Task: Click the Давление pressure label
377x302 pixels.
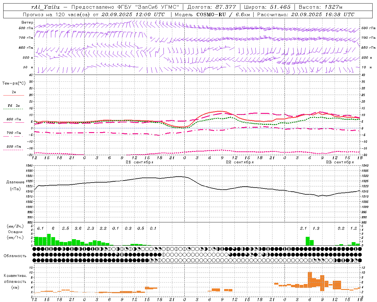Action: point(15,182)
